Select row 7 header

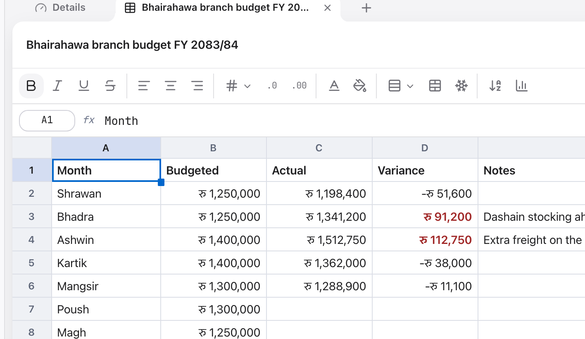pyautogui.click(x=32, y=309)
